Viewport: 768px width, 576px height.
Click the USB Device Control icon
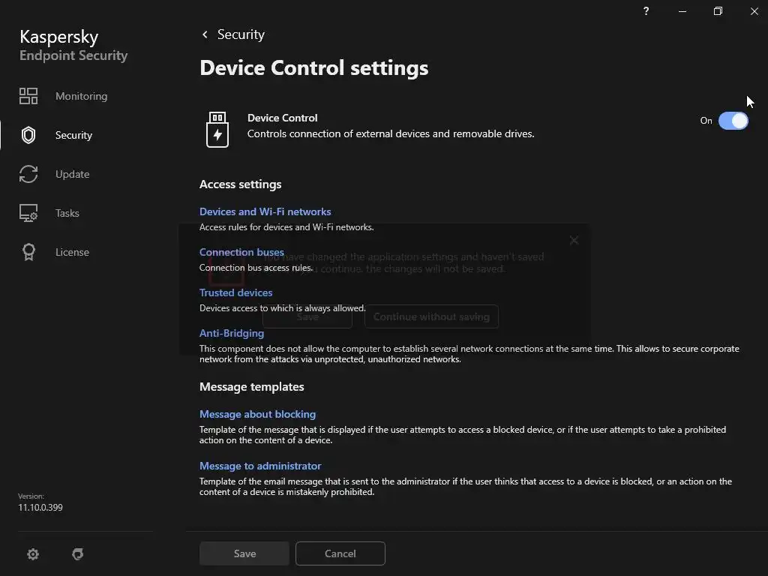(217, 129)
